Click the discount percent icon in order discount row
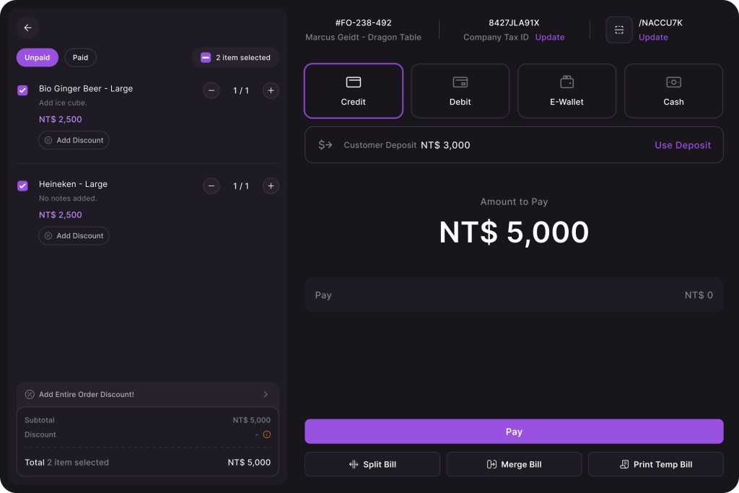Screen dimensions: 739x493 30,395
